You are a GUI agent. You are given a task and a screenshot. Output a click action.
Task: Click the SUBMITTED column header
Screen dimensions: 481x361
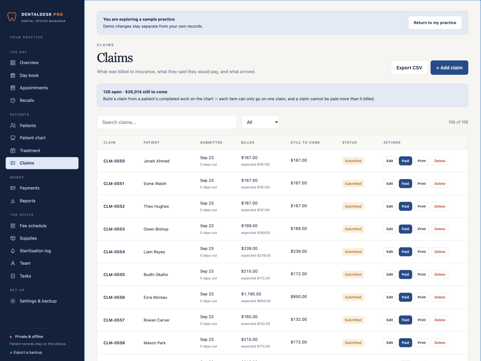click(x=211, y=142)
